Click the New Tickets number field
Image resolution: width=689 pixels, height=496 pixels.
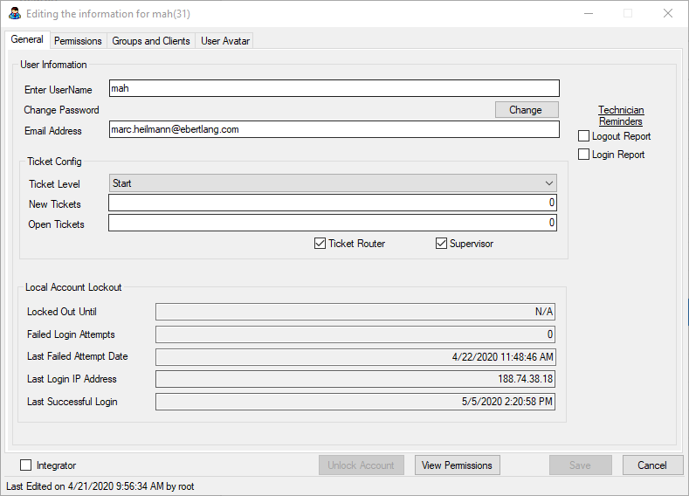(332, 203)
